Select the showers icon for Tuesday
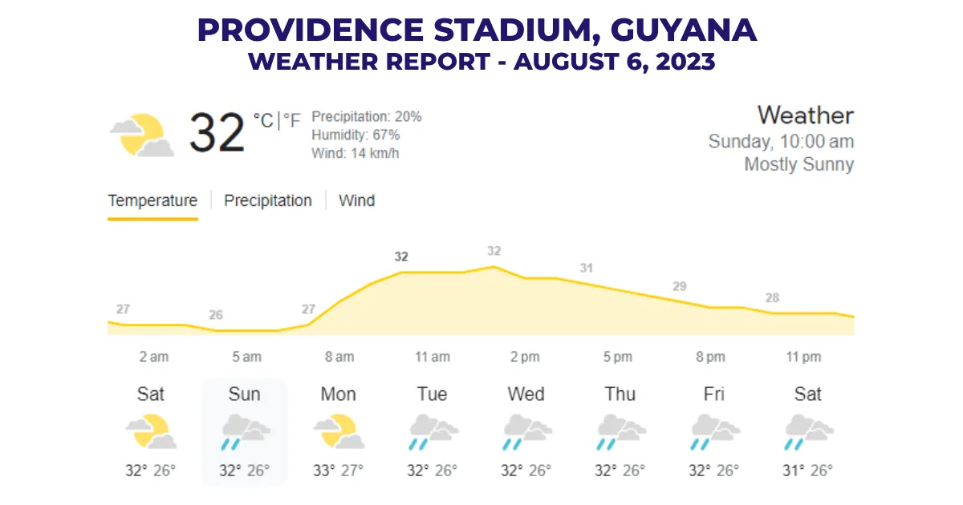This screenshot has width=963, height=505. pyautogui.click(x=433, y=431)
